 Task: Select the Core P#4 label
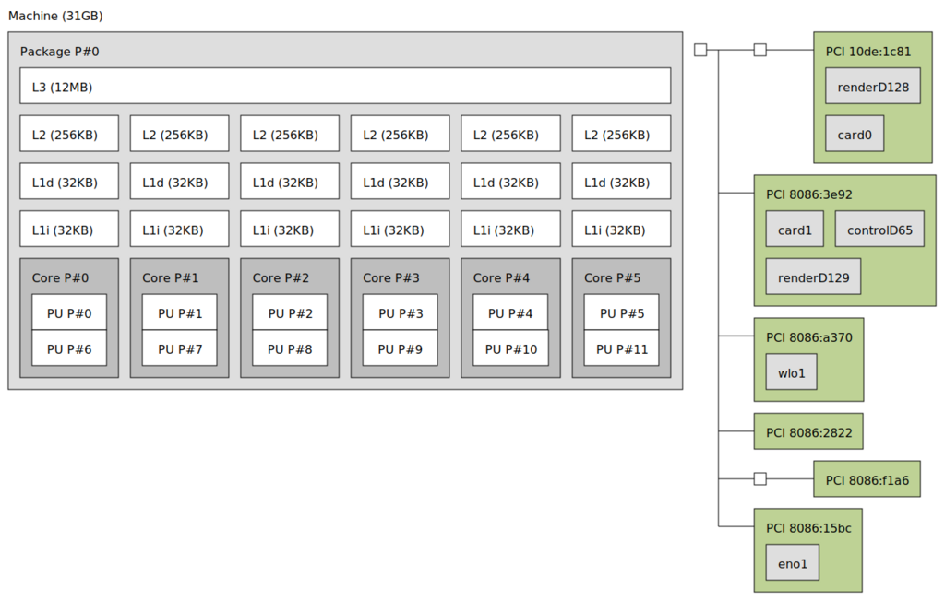[501, 278]
